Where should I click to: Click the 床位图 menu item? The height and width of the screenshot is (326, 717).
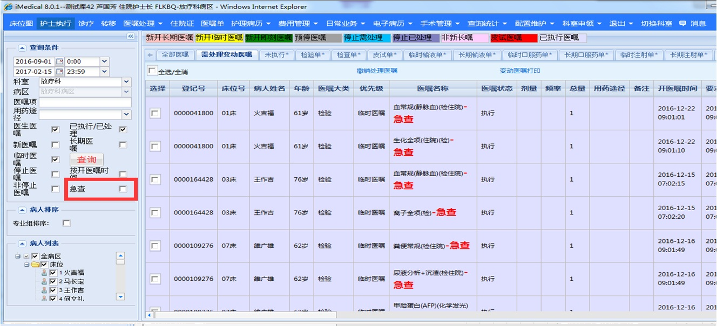click(21, 24)
